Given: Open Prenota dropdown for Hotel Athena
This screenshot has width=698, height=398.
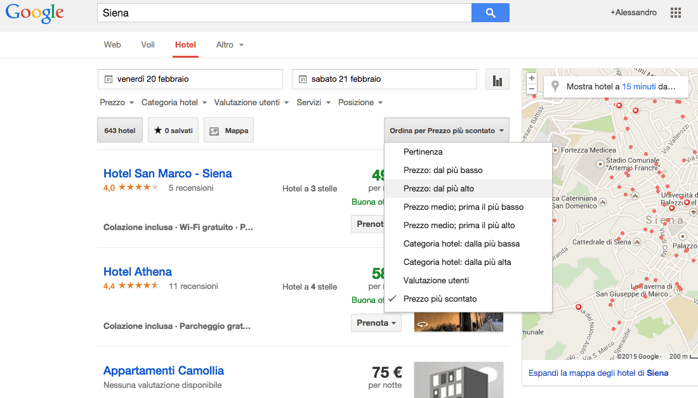Looking at the screenshot, I should [376, 323].
